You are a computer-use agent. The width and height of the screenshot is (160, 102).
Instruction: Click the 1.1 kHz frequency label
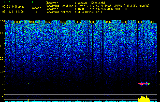point(2,33)
